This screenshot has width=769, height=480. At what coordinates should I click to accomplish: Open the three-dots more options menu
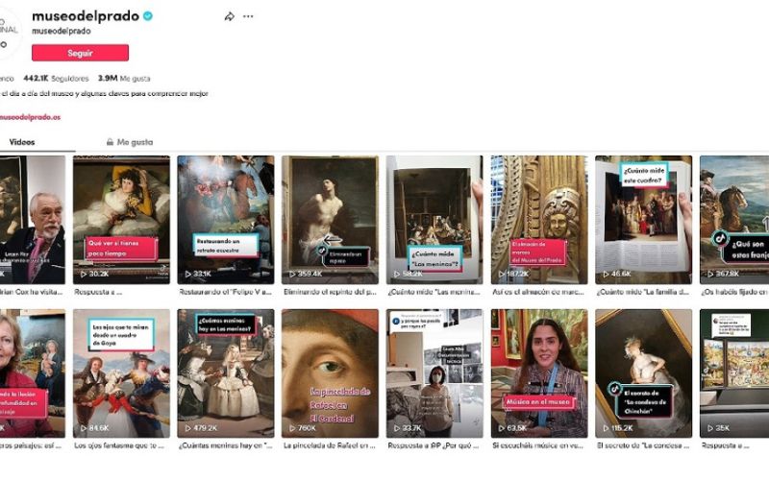click(248, 16)
